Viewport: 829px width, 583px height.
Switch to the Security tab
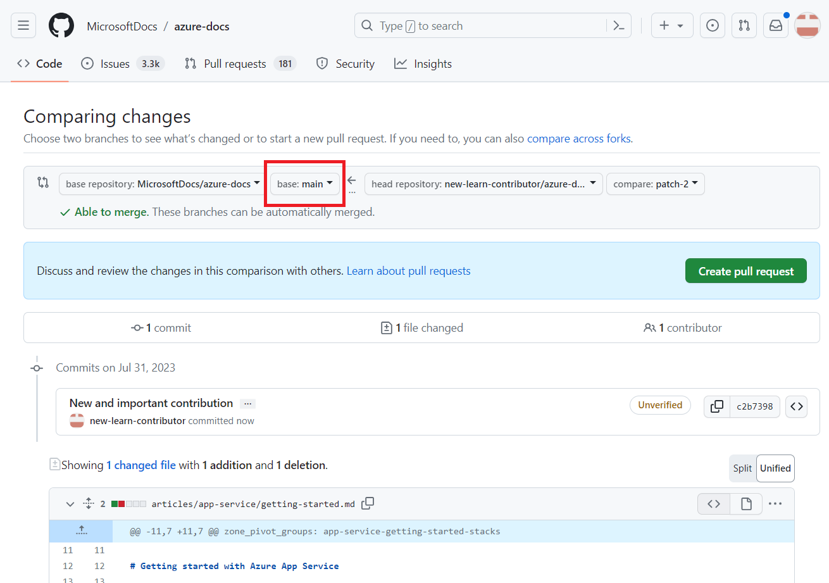coord(345,63)
